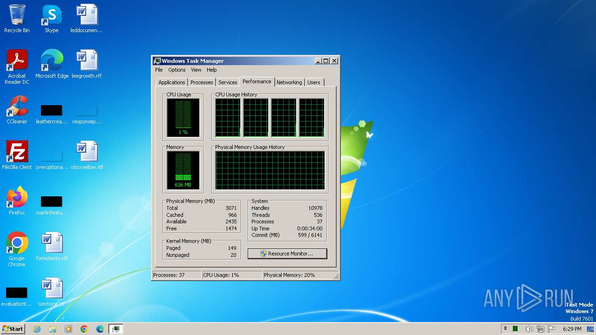Click the Task Manager title bar icon
The image size is (596, 335).
[157, 61]
